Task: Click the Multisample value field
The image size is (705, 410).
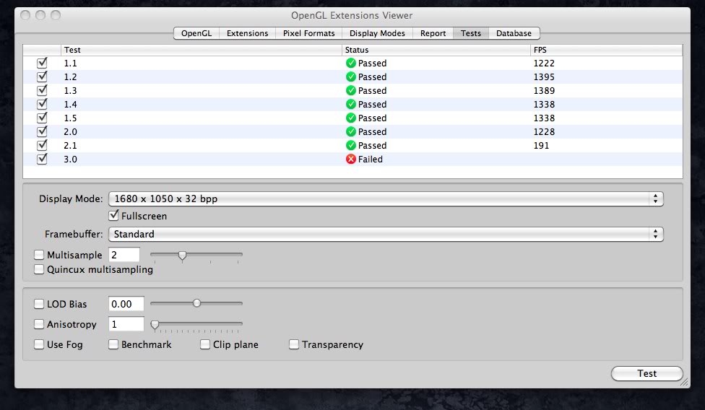Action: click(124, 255)
